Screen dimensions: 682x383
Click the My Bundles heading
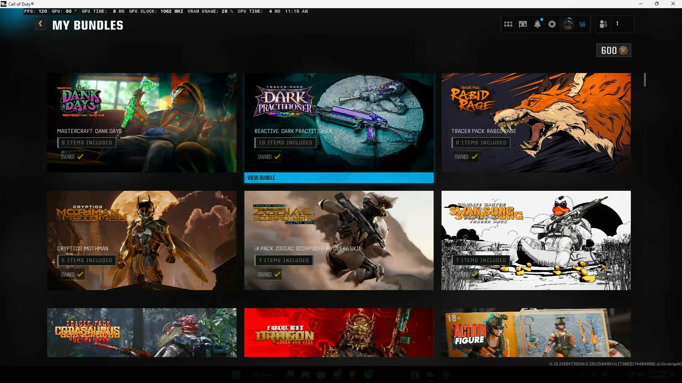pos(88,25)
